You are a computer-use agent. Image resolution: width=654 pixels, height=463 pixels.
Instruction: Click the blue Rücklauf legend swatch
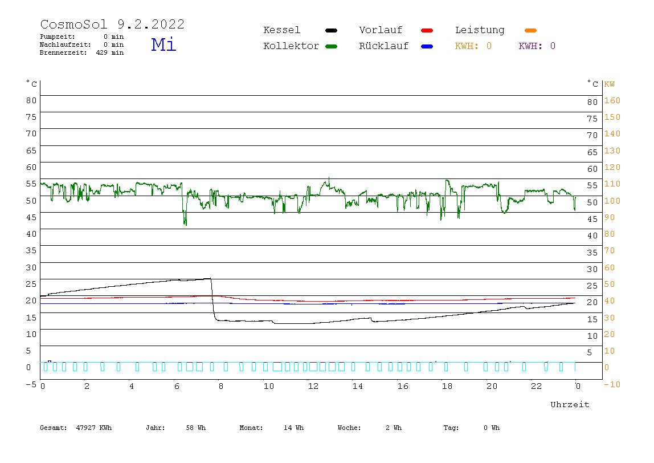click(427, 46)
